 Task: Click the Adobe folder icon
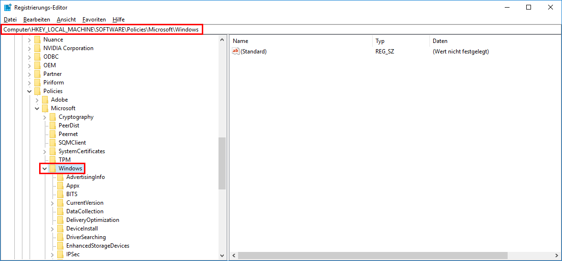click(x=45, y=100)
